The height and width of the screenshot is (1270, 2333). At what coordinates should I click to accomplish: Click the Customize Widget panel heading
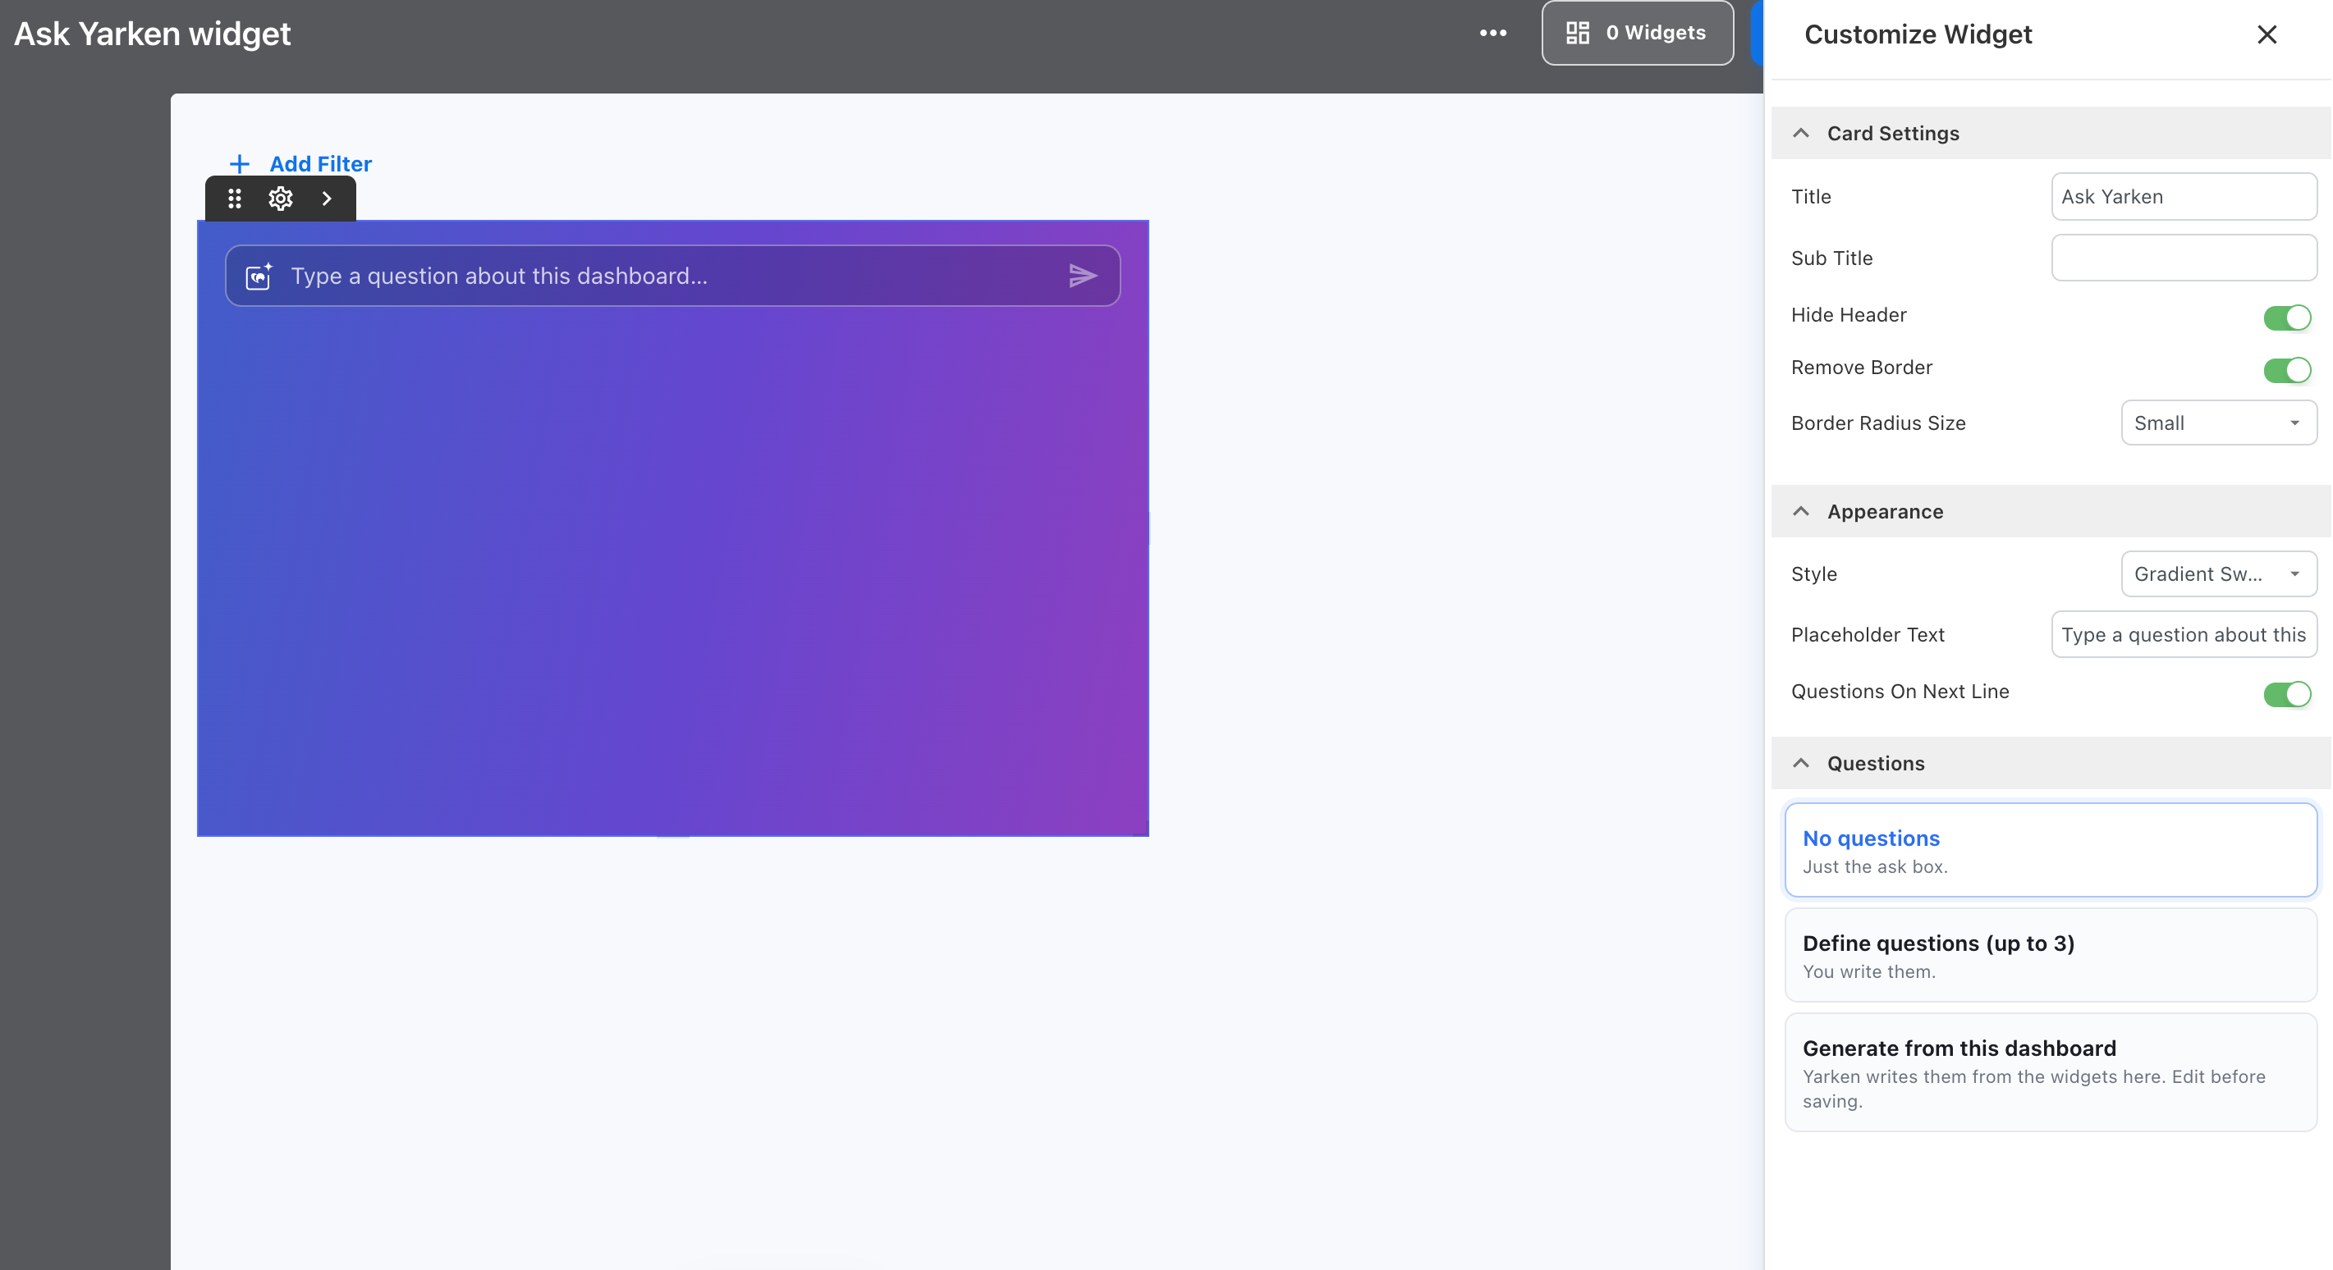(x=1918, y=34)
